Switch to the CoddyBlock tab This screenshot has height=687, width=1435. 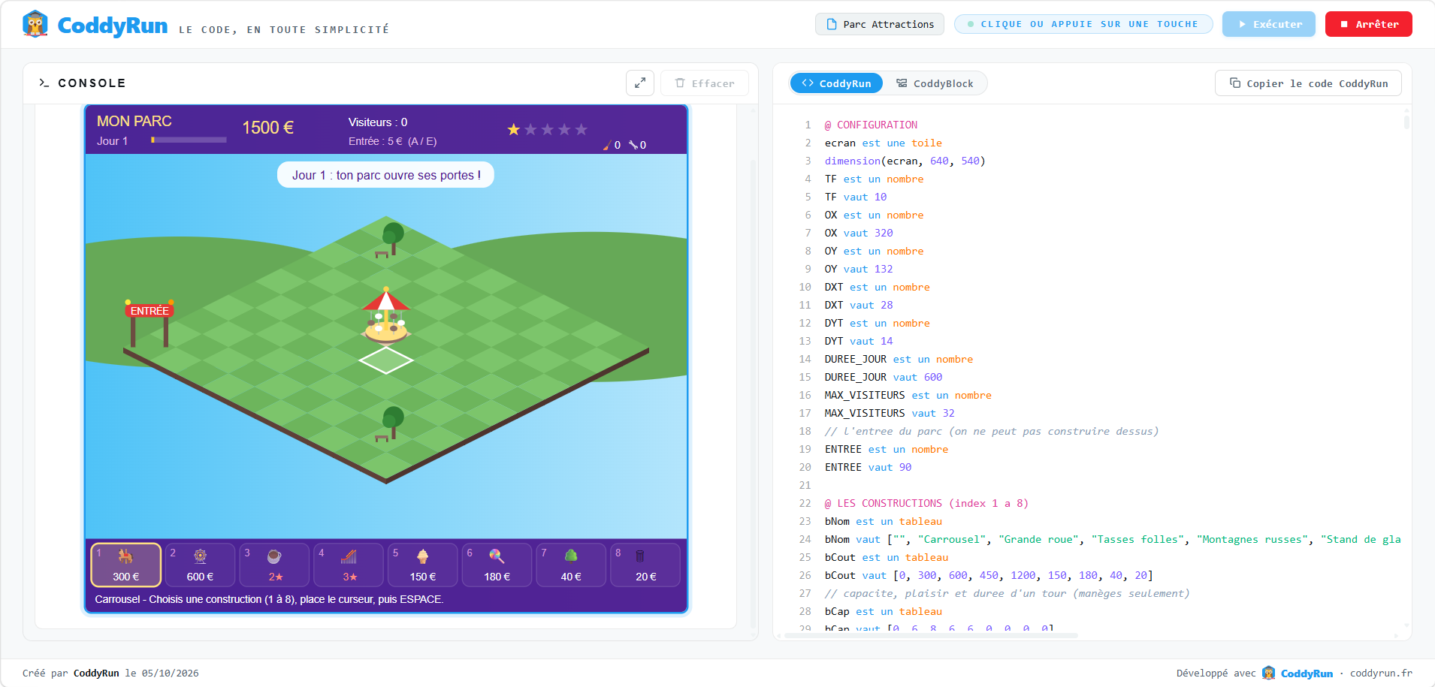(x=935, y=83)
